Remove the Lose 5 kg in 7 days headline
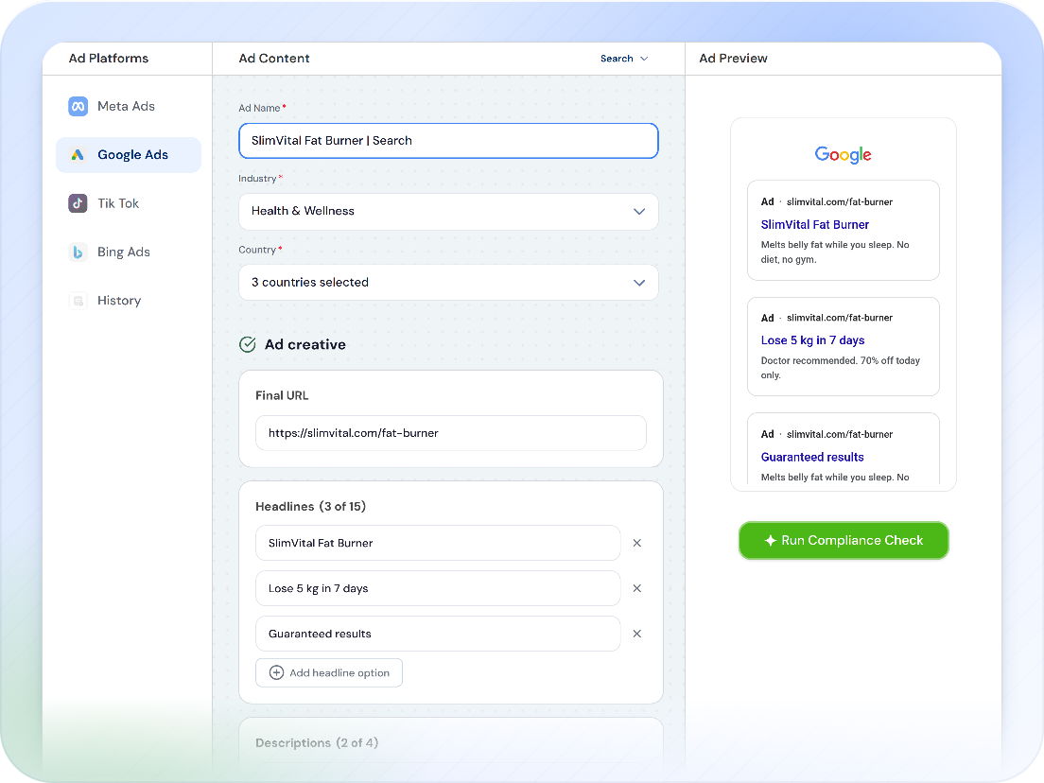Viewport: 1044px width, 783px height. point(637,588)
